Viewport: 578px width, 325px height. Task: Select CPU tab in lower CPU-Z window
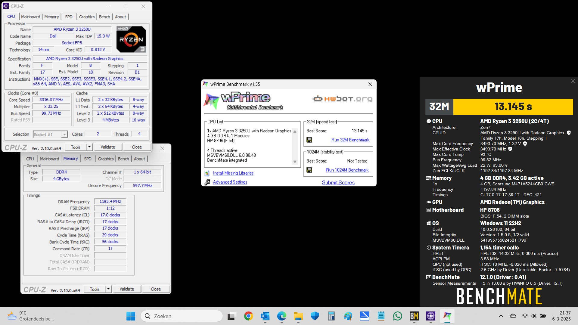(x=30, y=159)
